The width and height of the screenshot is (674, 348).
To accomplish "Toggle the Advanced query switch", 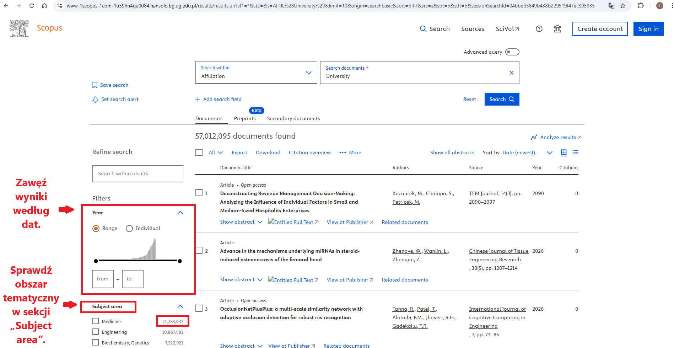I will pyautogui.click(x=512, y=52).
